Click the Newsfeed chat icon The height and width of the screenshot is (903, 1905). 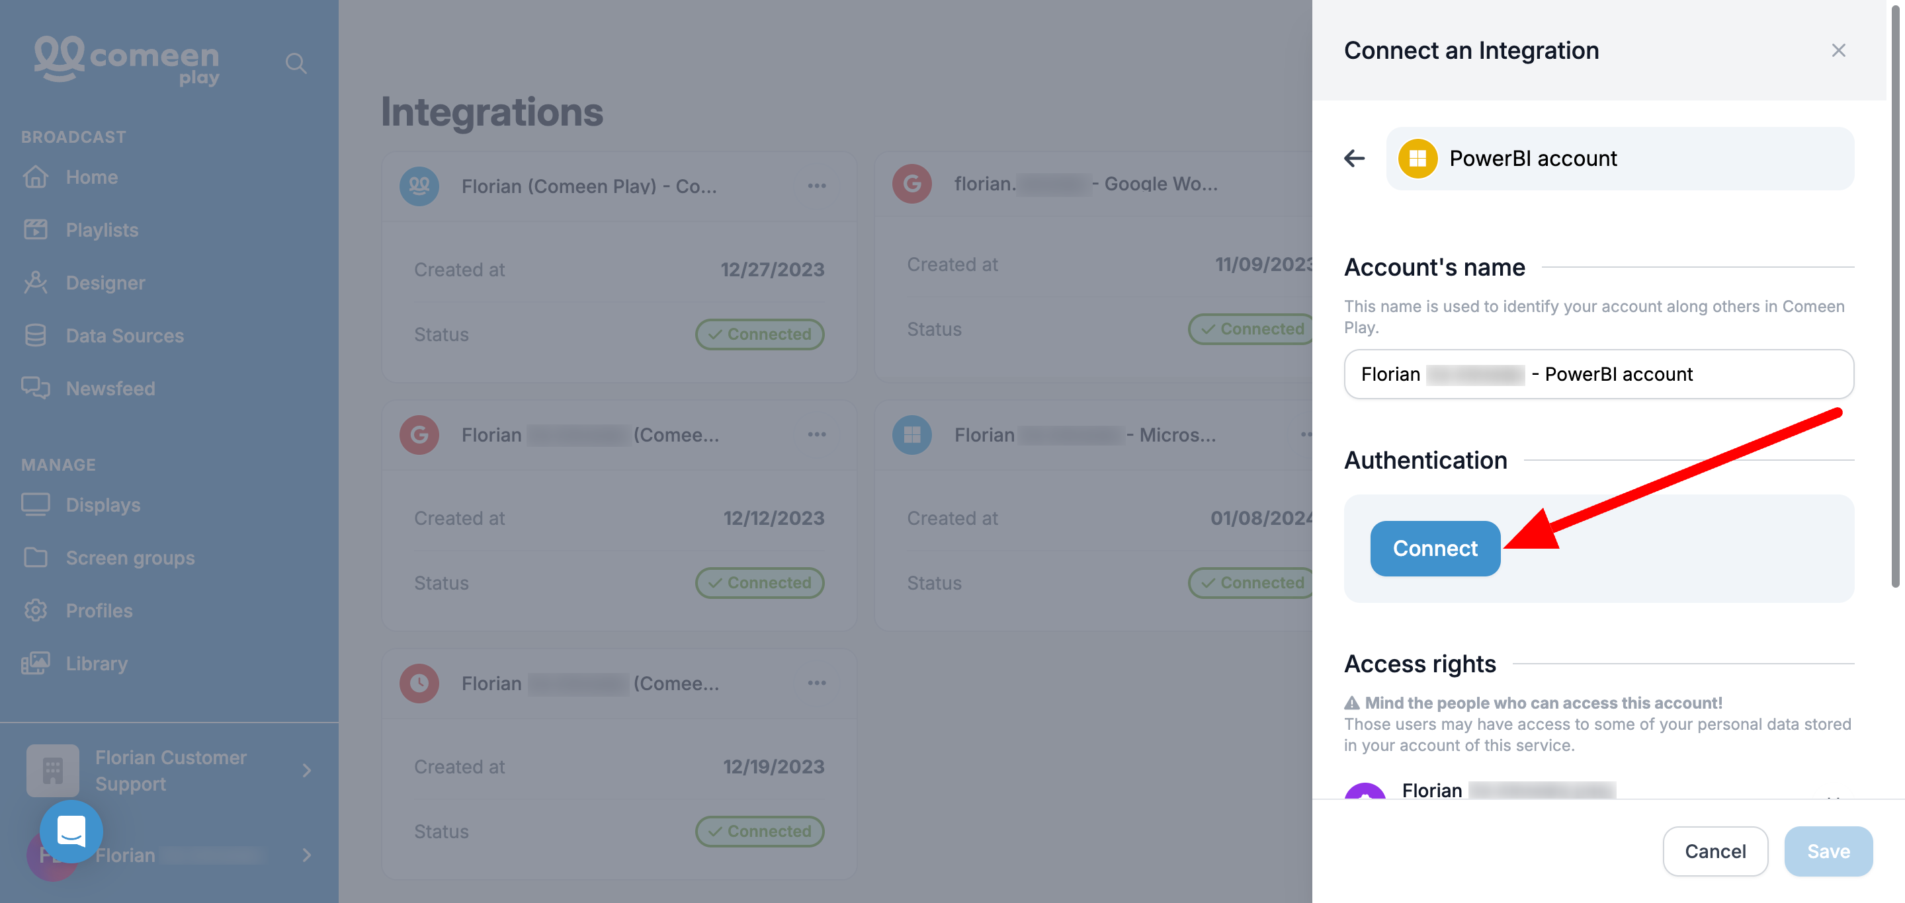36,388
